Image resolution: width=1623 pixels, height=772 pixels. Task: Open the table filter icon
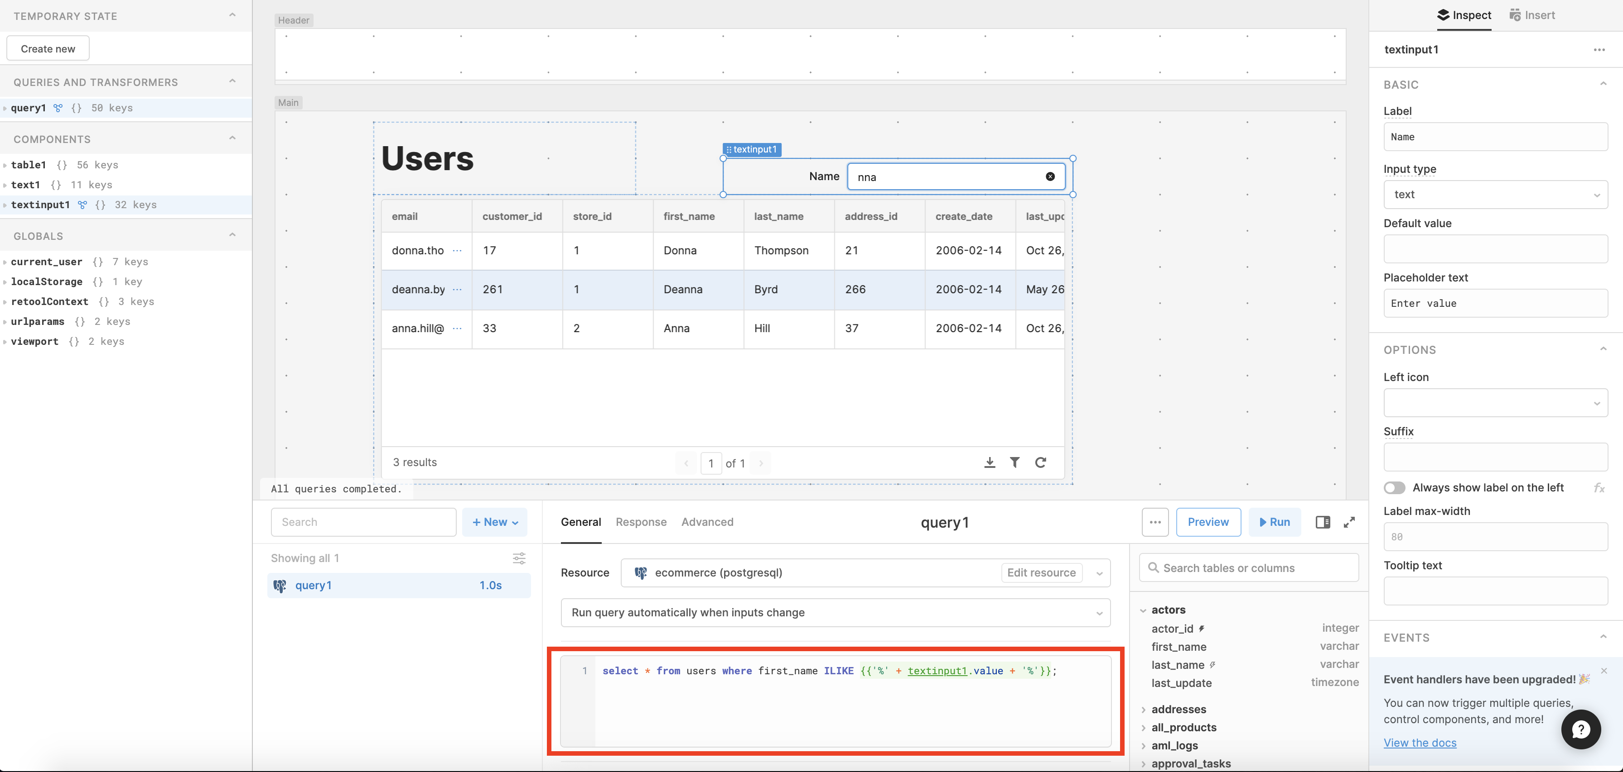1015,462
